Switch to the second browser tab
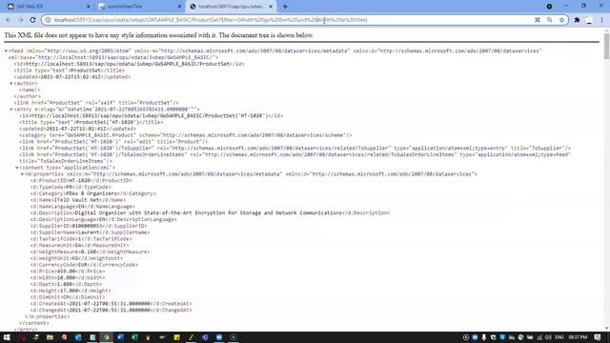 [140, 7]
